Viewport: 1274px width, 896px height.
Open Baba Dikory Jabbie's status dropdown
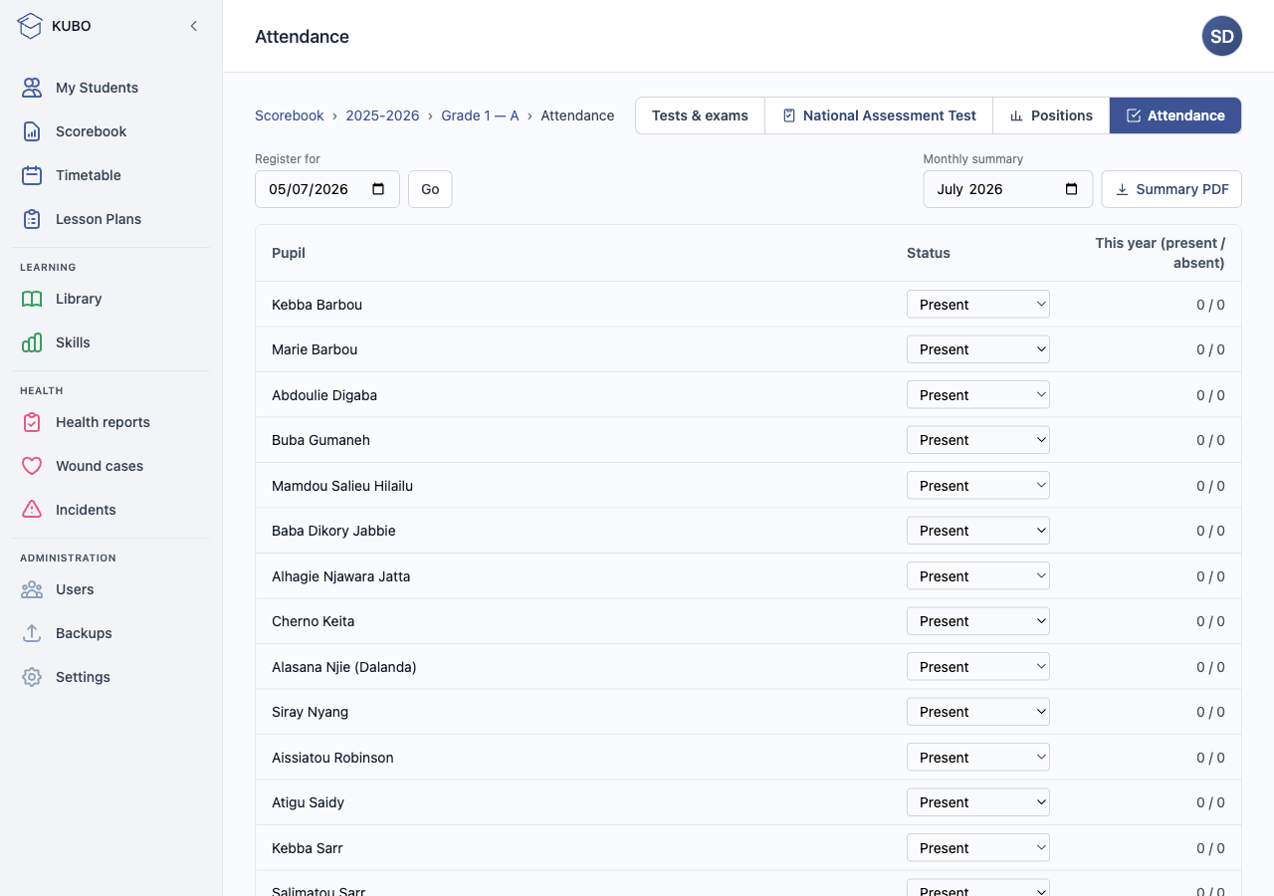coord(978,531)
